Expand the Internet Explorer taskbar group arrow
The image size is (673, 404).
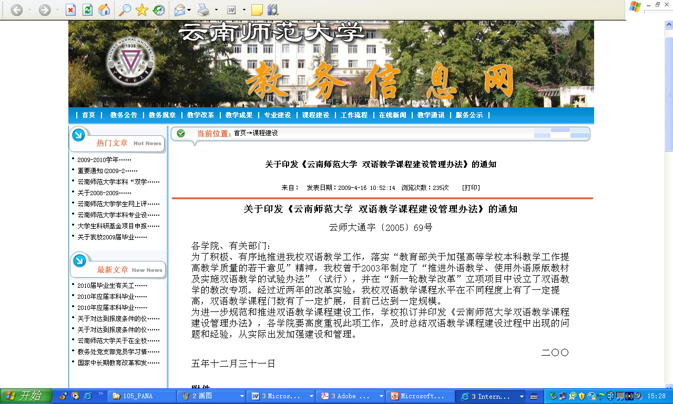[x=522, y=396]
